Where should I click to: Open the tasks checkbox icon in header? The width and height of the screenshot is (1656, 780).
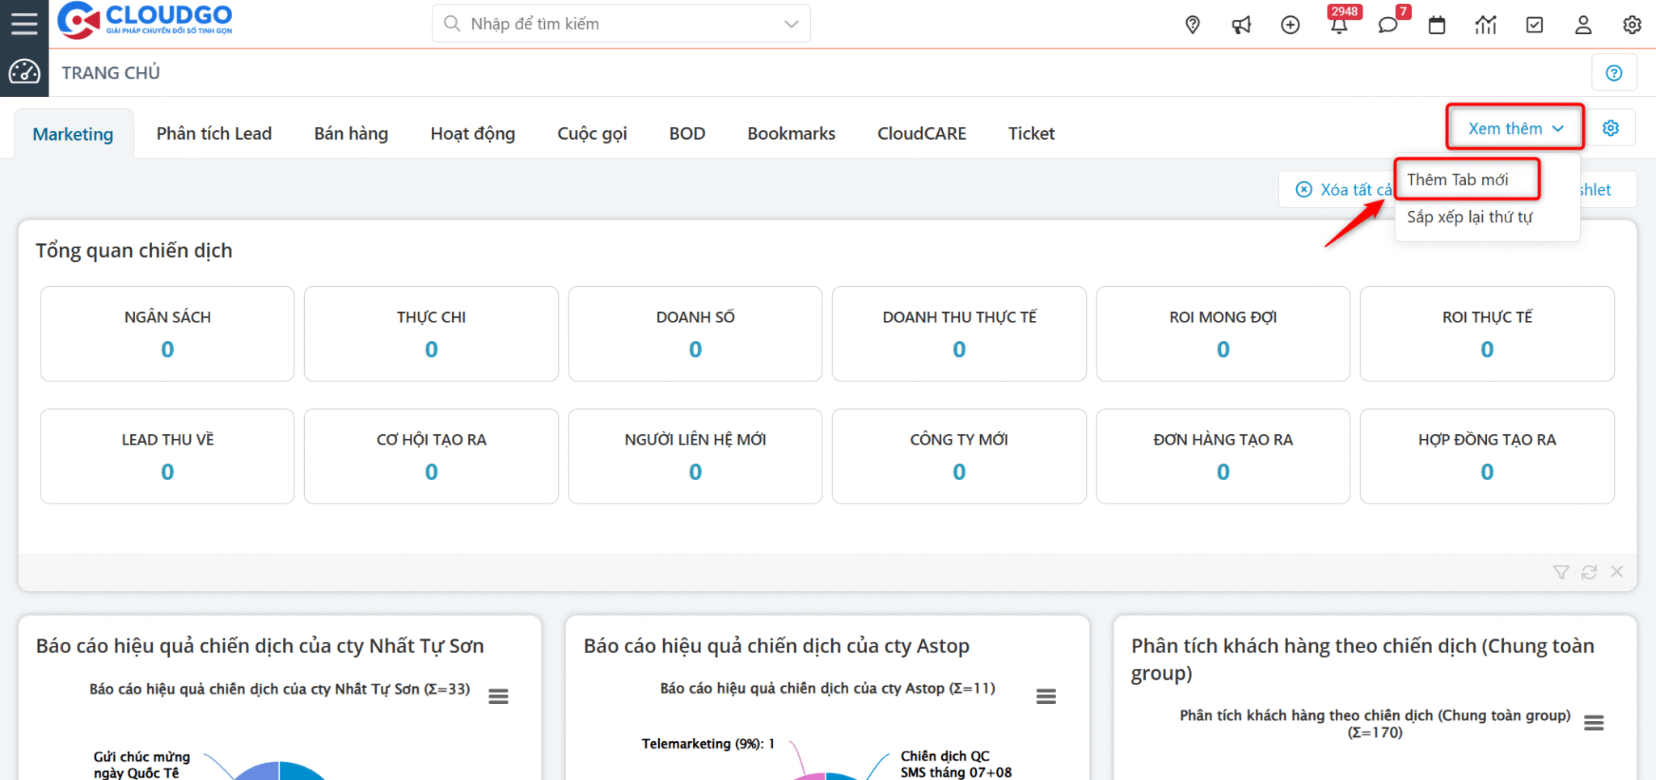1535,25
